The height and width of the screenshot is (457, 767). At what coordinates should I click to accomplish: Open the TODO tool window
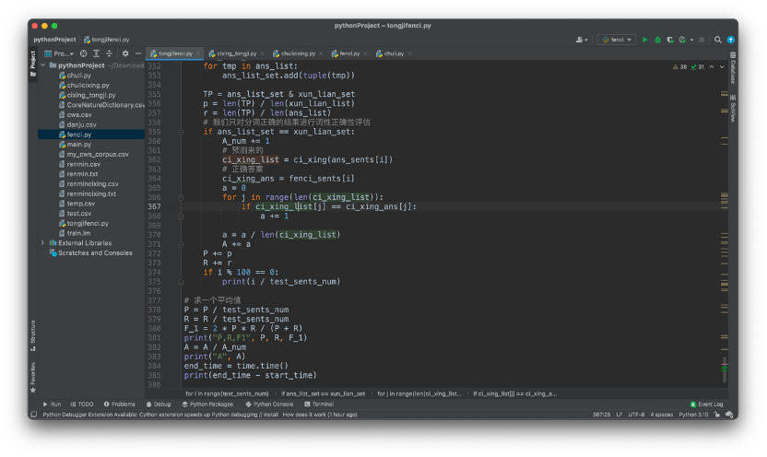[82, 404]
